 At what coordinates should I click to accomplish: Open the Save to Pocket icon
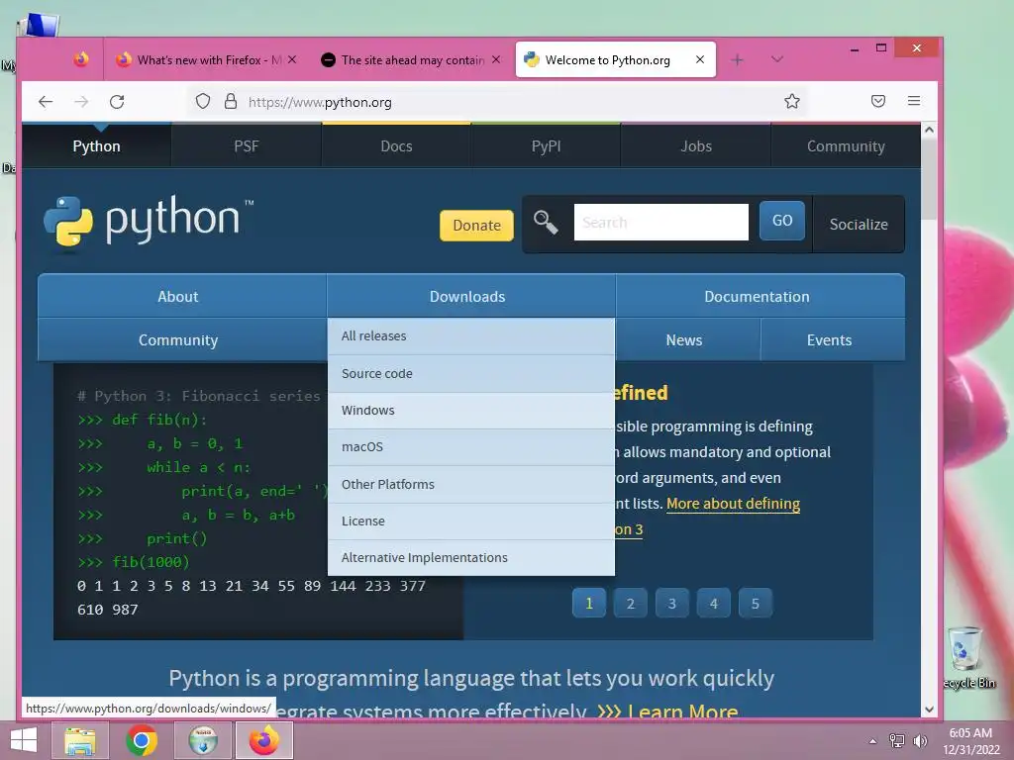click(877, 101)
